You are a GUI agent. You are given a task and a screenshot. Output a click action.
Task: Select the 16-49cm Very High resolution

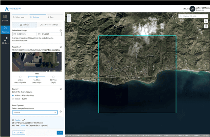(37, 77)
